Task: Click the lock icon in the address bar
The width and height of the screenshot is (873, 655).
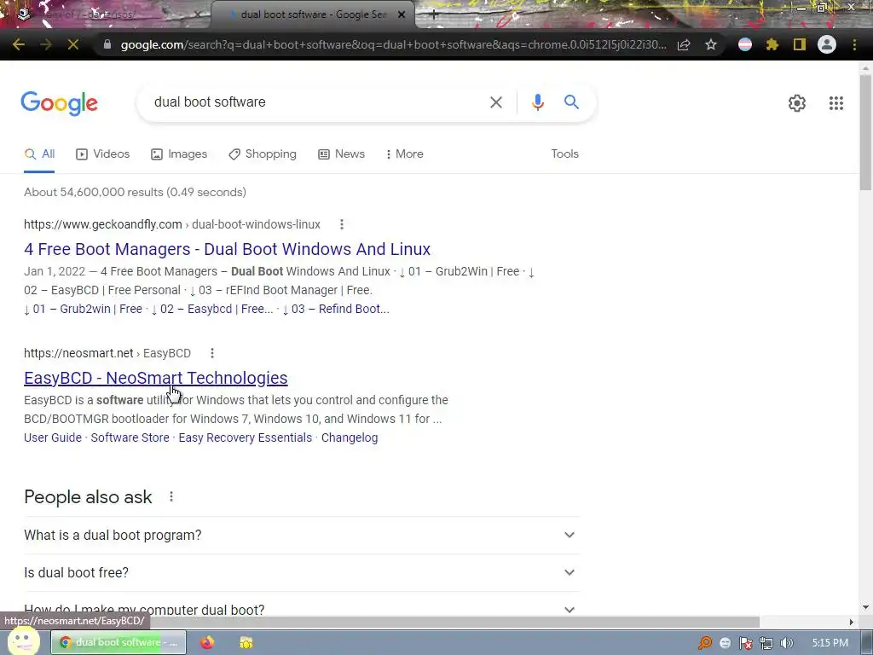Action: [107, 44]
